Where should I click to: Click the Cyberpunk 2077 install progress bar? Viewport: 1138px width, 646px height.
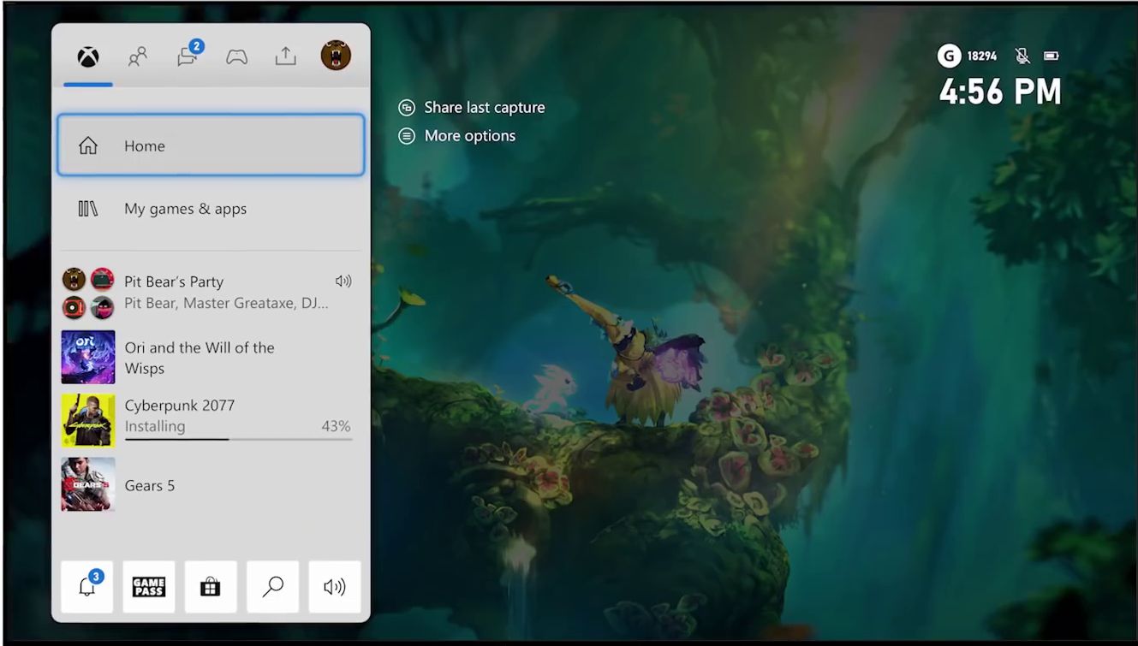click(239, 439)
